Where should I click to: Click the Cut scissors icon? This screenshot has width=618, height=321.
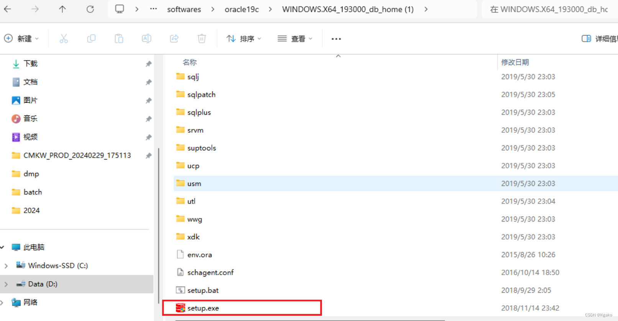click(x=64, y=38)
